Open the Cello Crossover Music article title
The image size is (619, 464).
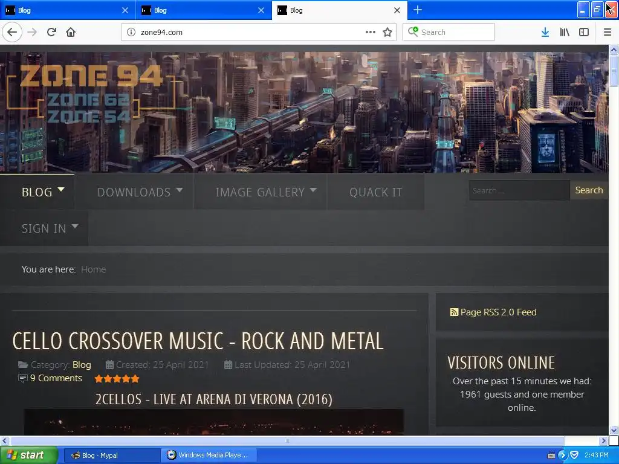click(198, 341)
